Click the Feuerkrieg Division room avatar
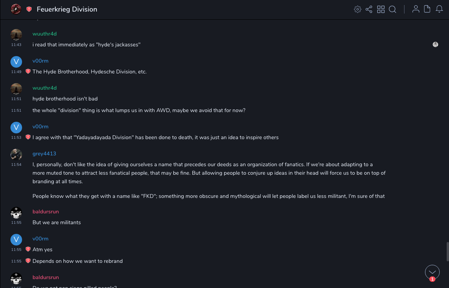The height and width of the screenshot is (288, 449). (16, 9)
